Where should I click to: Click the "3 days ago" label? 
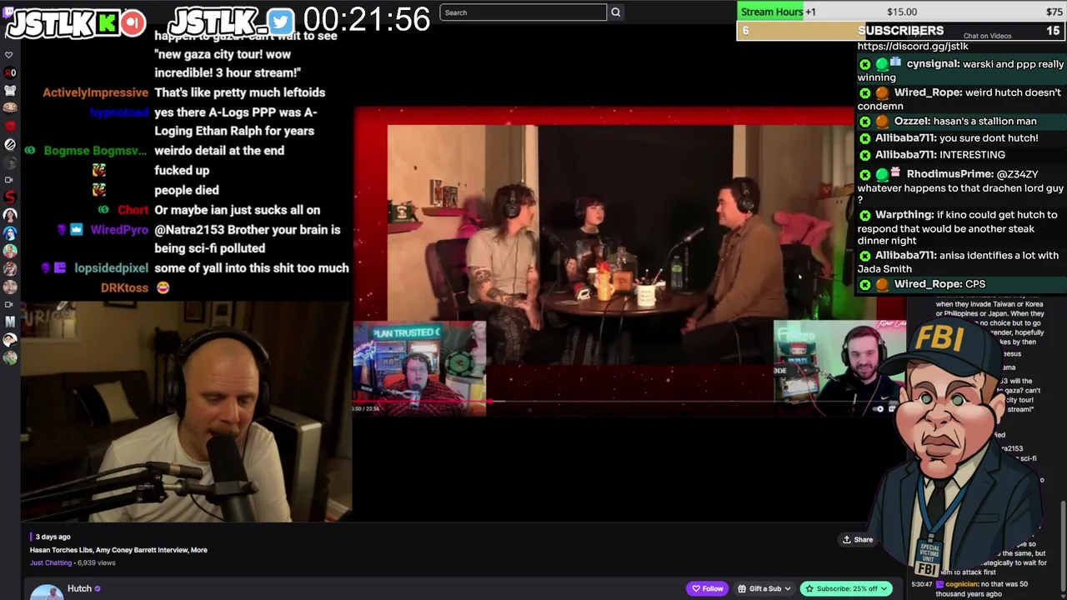53,537
